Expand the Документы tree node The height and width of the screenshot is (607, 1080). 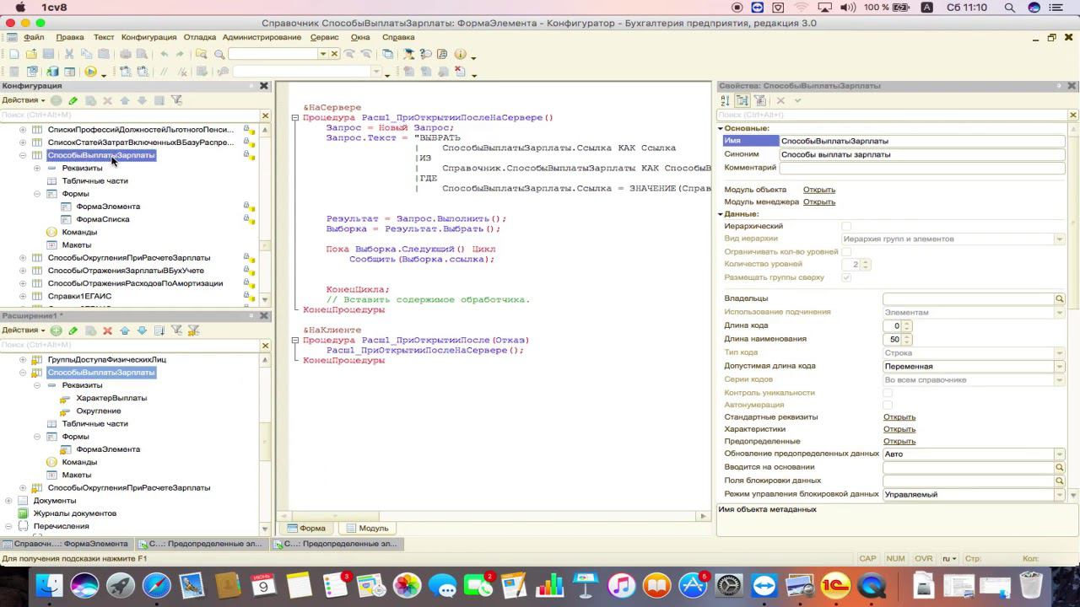coord(9,501)
